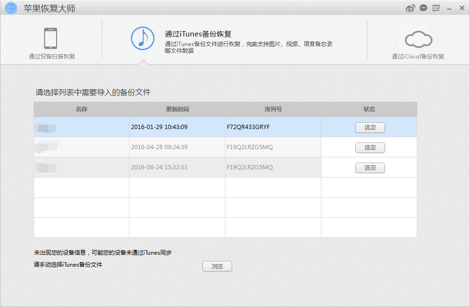Switch to 通过设备扫描恢复 tab
The image size is (470, 307).
tap(52, 57)
